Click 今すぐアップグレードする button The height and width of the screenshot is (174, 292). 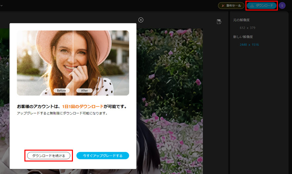pos(103,156)
